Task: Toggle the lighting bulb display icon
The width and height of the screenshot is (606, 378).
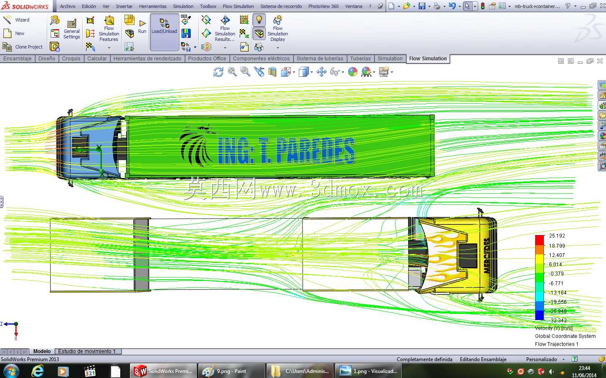Action: (x=259, y=19)
